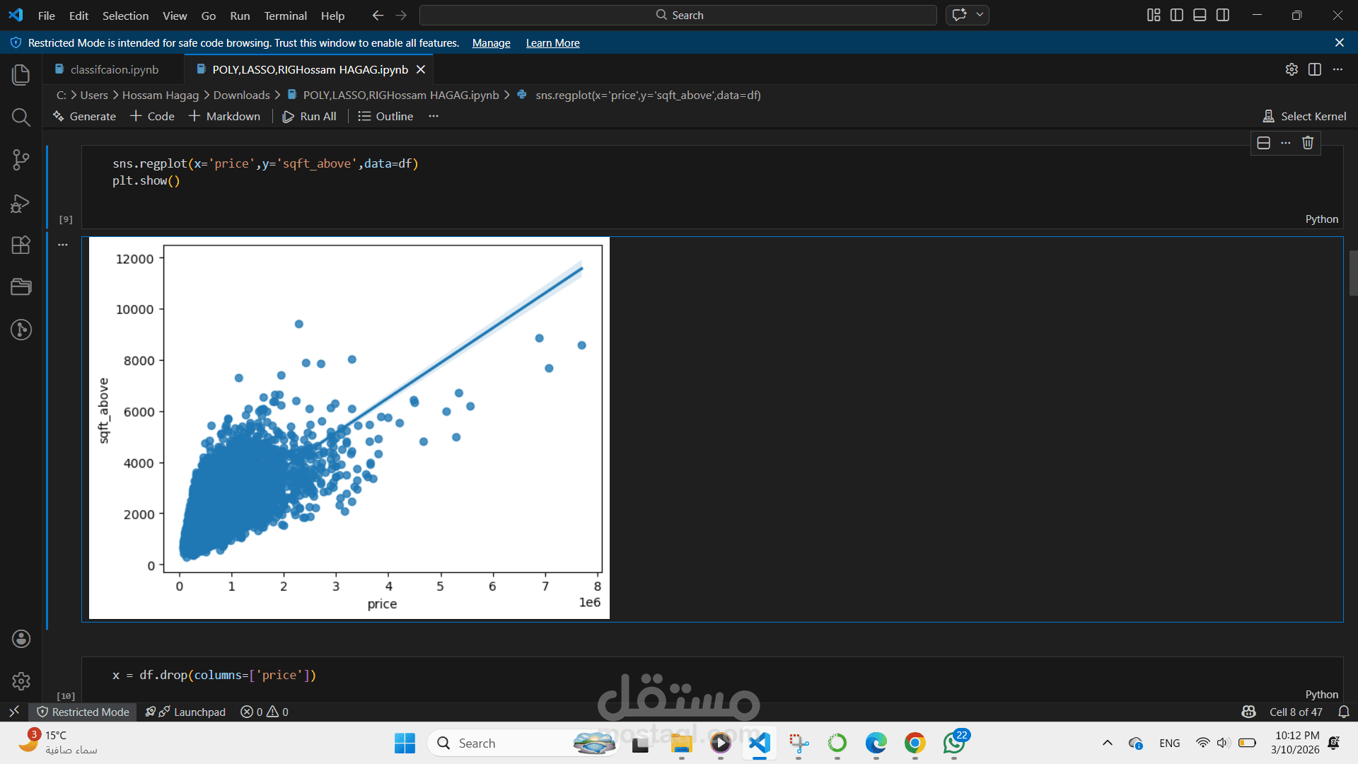Delete the regplot cell using the trash icon
This screenshot has width=1358, height=764.
pos(1308,143)
